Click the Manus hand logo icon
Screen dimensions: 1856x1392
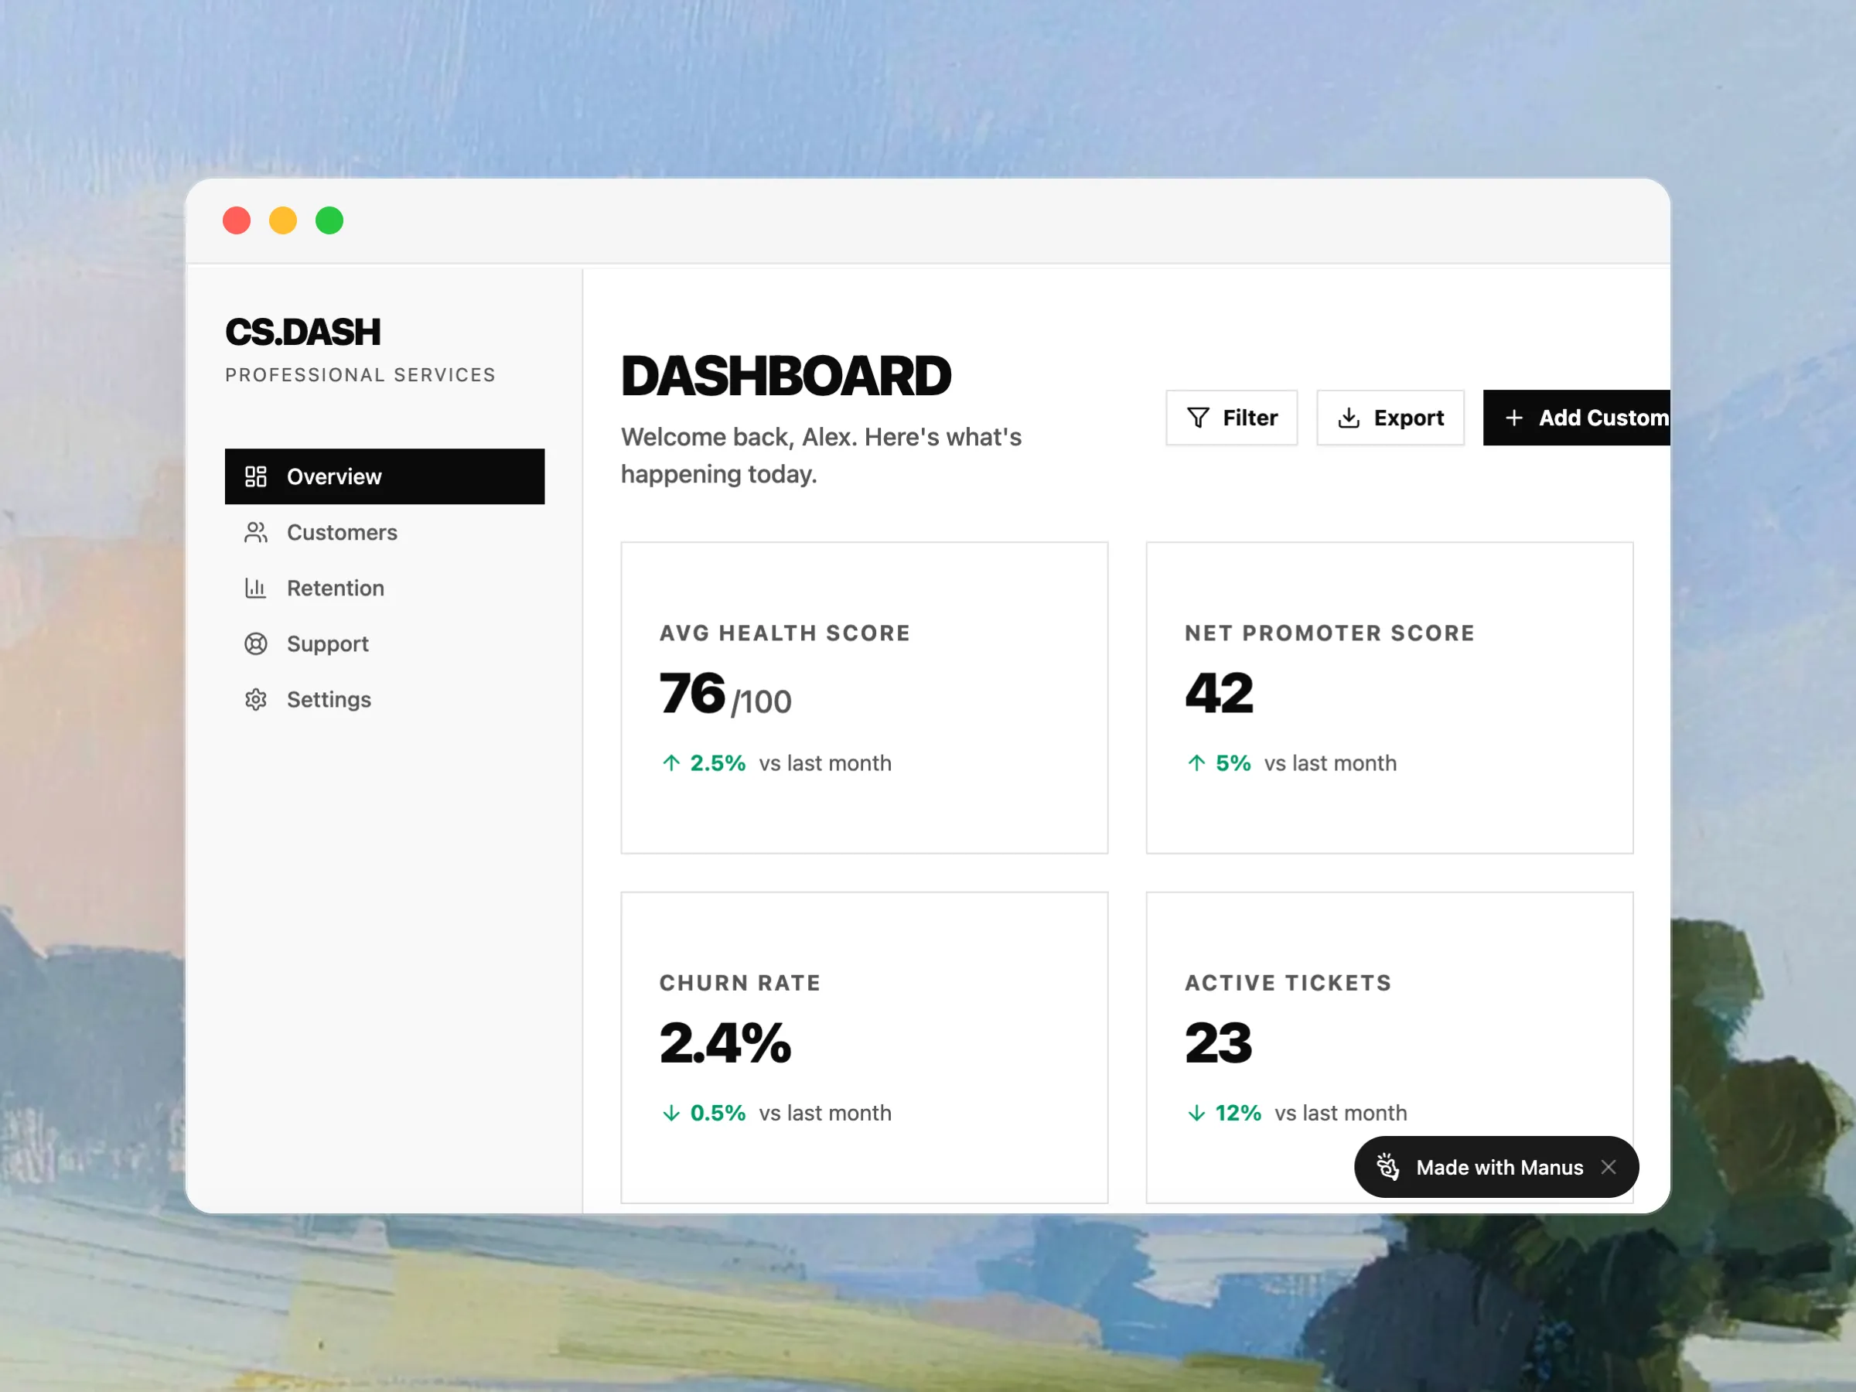[x=1388, y=1167]
